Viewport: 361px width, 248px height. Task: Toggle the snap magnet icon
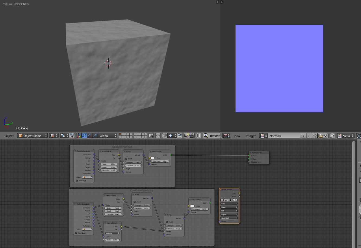point(165,136)
